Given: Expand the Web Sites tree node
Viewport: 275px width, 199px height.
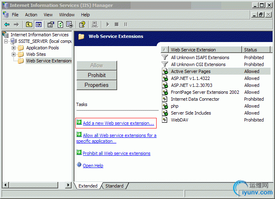Looking at the screenshot, I should (13, 54).
